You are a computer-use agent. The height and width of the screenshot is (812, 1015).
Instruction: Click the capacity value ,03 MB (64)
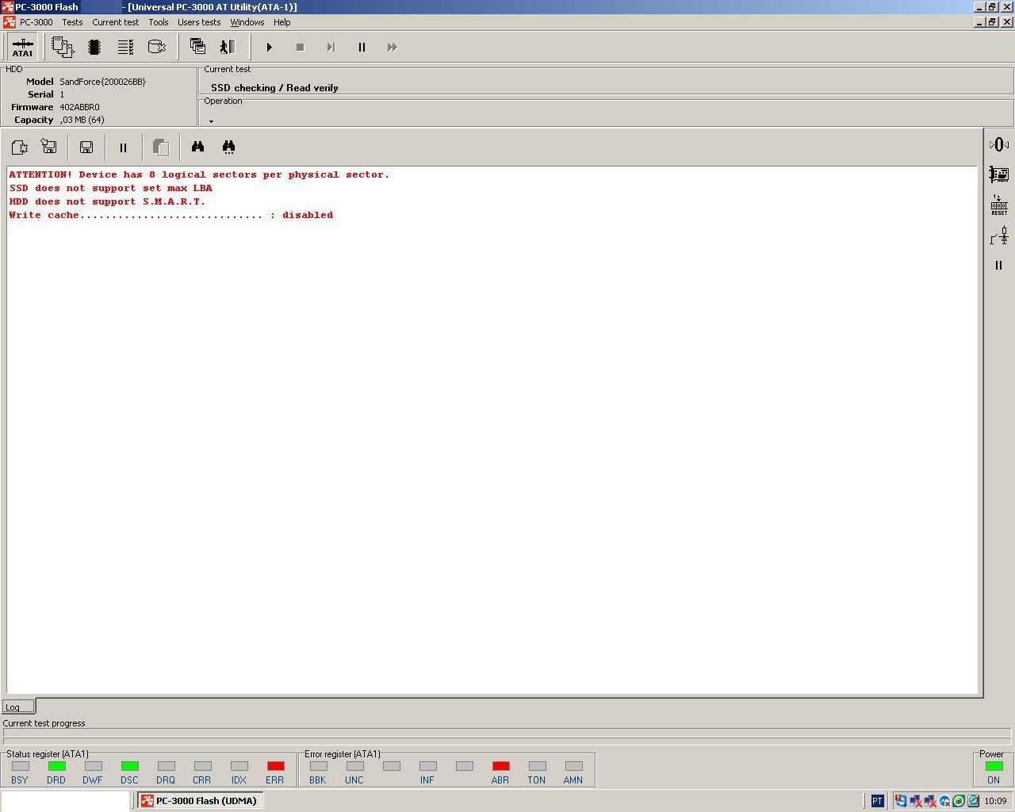[x=82, y=120]
